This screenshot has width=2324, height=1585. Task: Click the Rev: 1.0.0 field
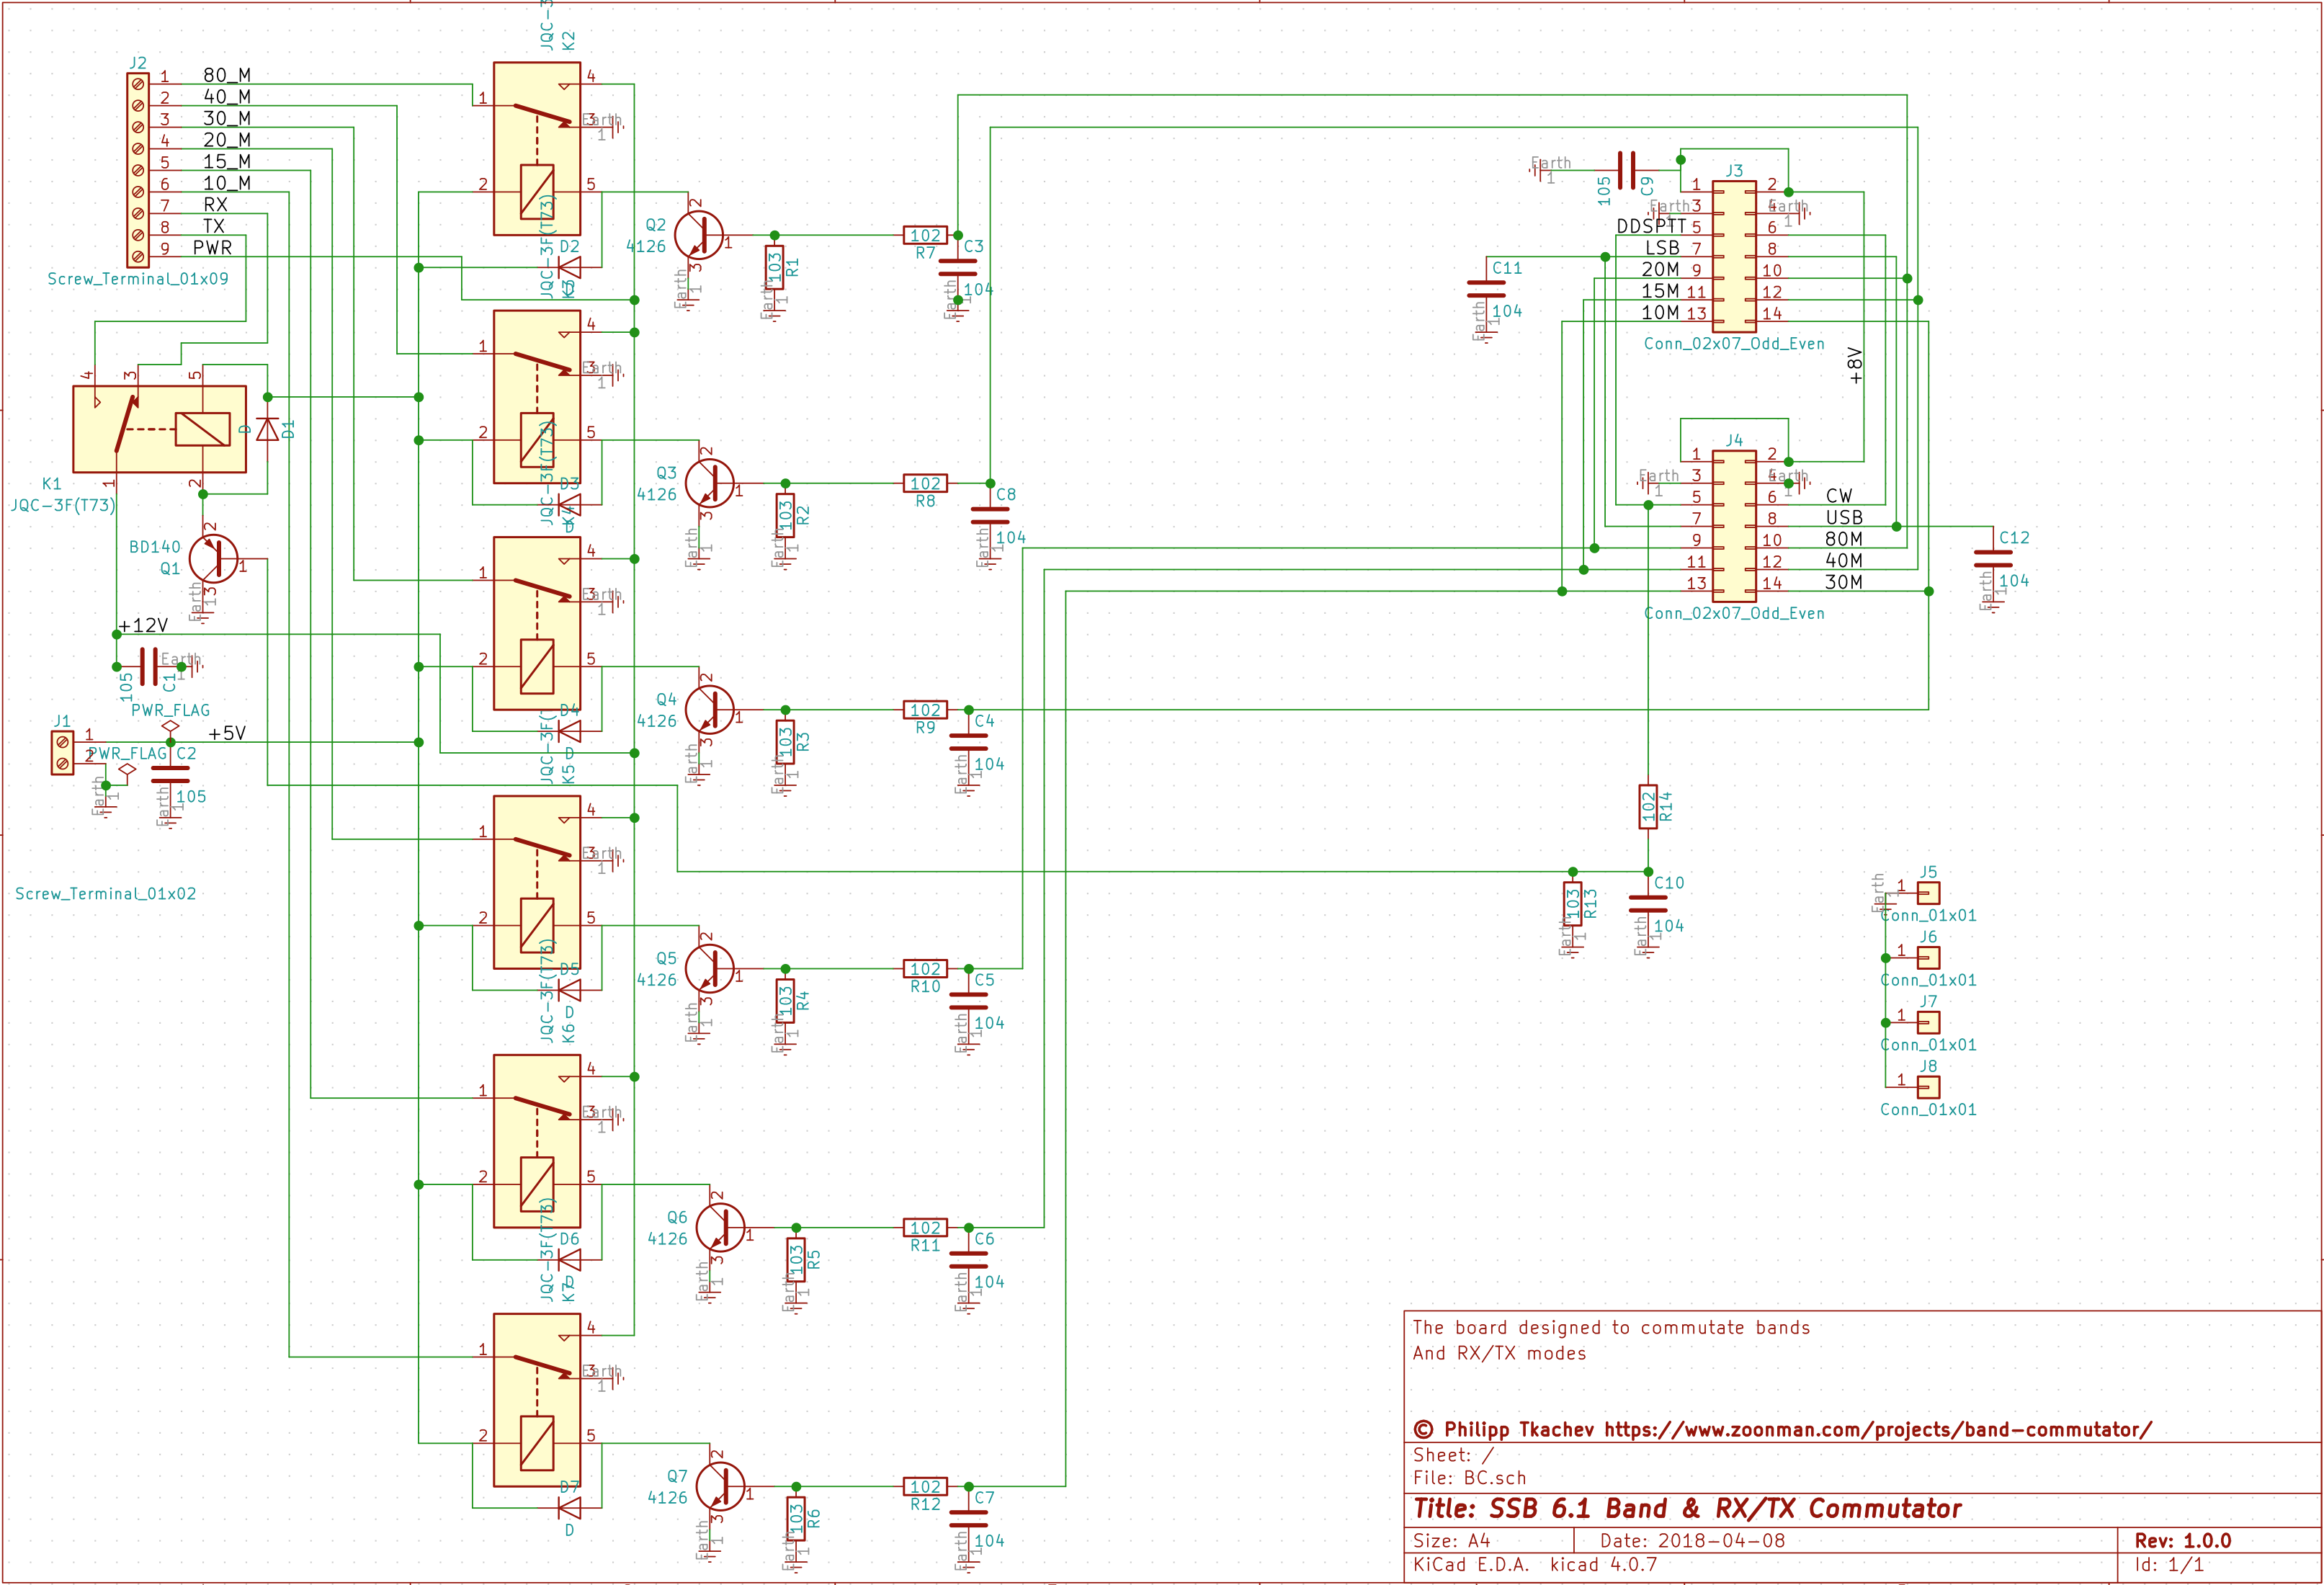[x=2182, y=1541]
